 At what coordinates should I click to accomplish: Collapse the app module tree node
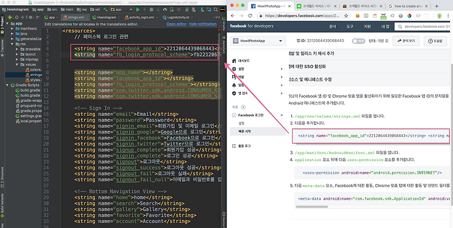coord(7,23)
